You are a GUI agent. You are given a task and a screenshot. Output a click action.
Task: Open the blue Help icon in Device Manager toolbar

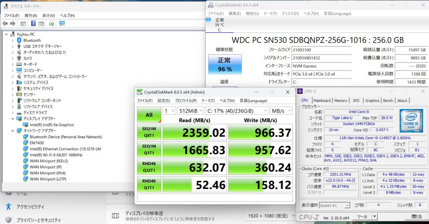(33, 24)
